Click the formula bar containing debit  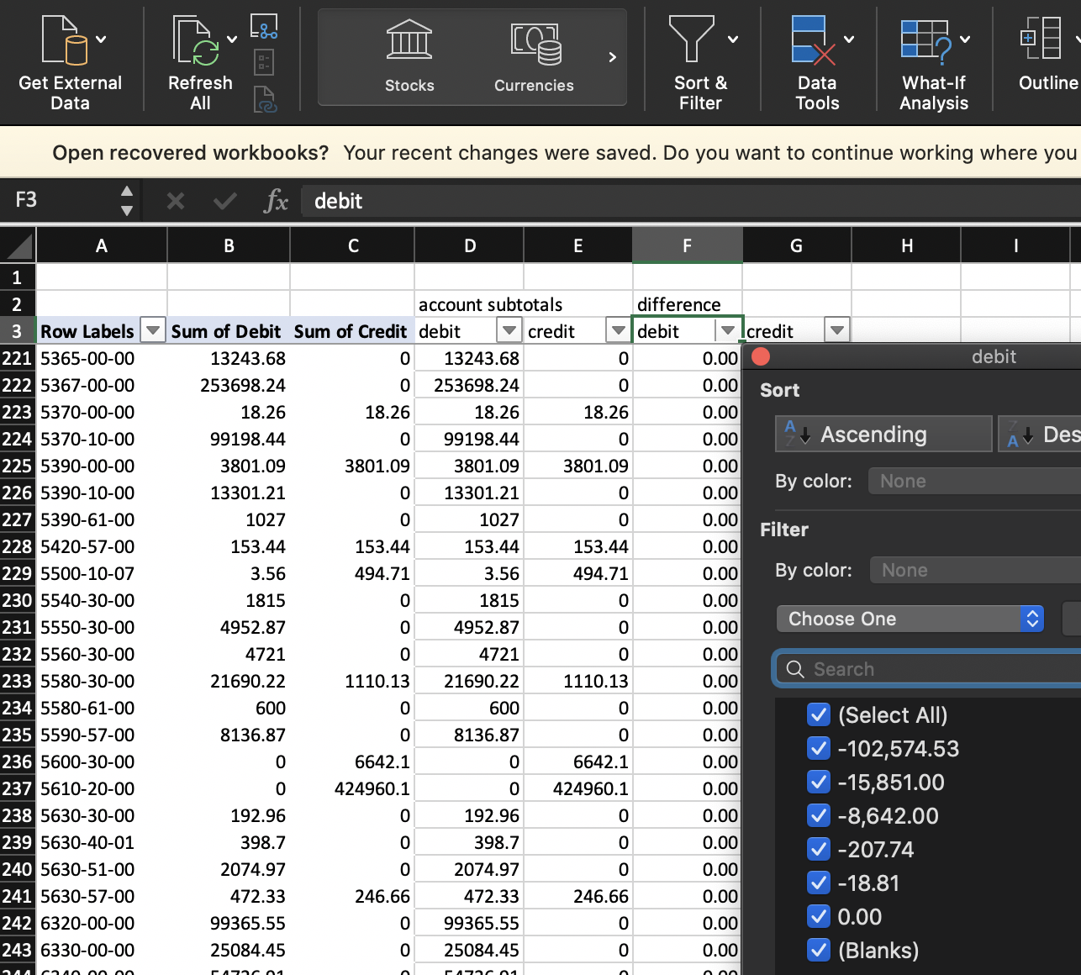click(691, 201)
